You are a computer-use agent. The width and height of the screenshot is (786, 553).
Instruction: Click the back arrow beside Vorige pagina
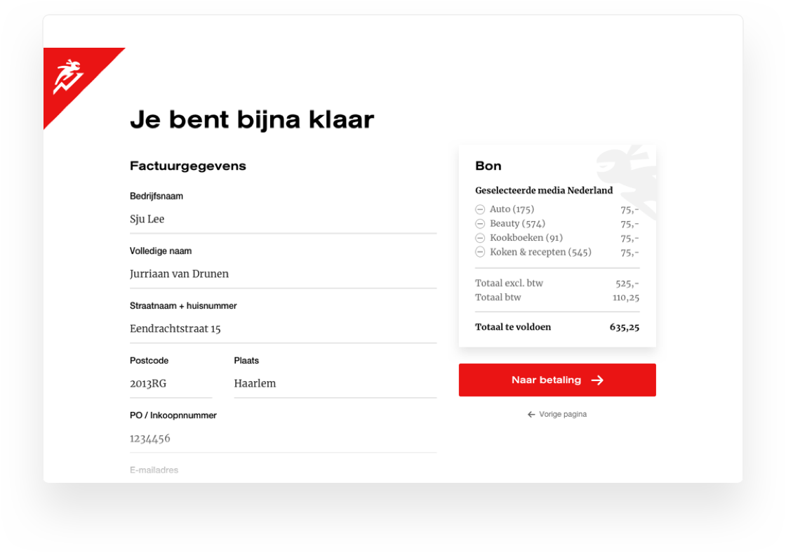click(531, 414)
